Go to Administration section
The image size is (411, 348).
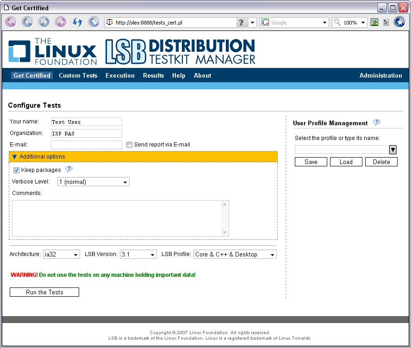380,75
